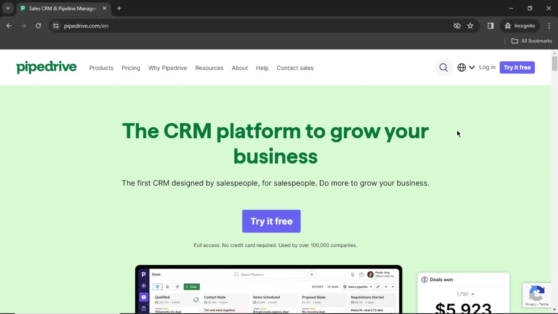558x314 pixels.
Task: Toggle the browser sidebar icon
Action: 491,26
